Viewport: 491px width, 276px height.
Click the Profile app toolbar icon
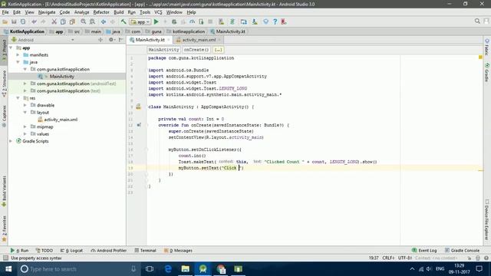coord(193,21)
